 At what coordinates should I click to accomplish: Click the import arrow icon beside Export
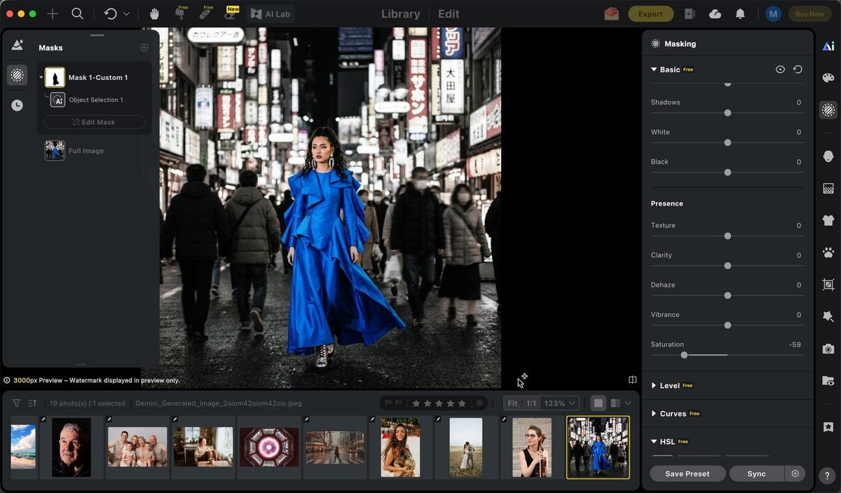pyautogui.click(x=690, y=14)
